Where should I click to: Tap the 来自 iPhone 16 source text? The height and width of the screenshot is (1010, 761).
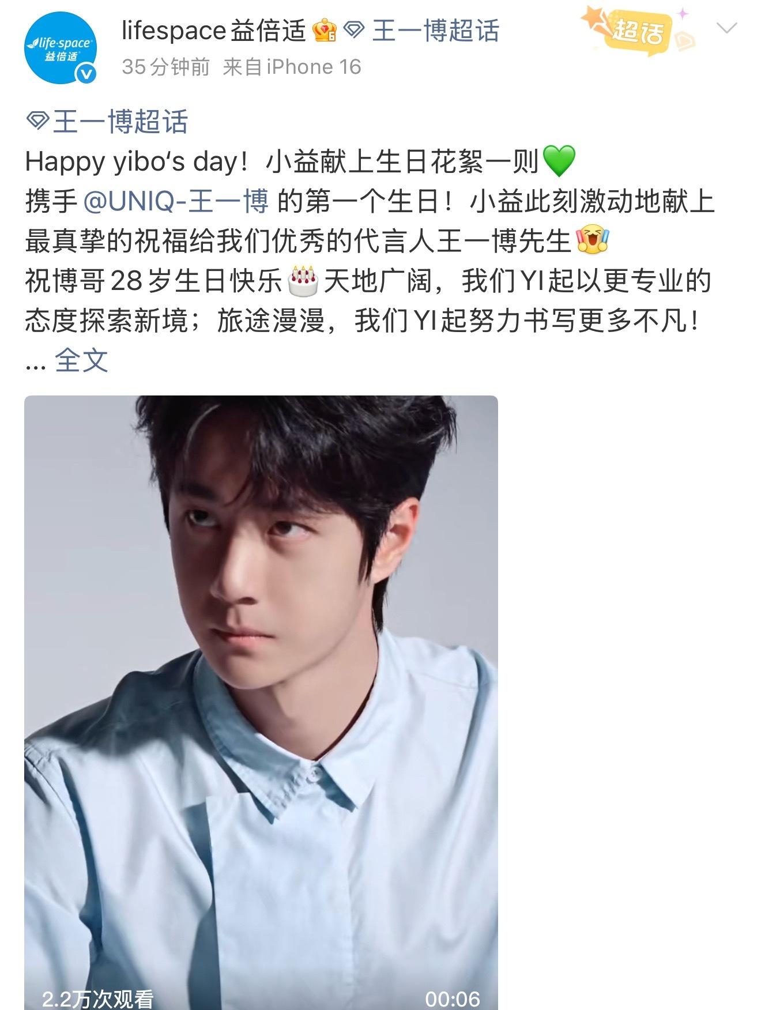point(292,67)
